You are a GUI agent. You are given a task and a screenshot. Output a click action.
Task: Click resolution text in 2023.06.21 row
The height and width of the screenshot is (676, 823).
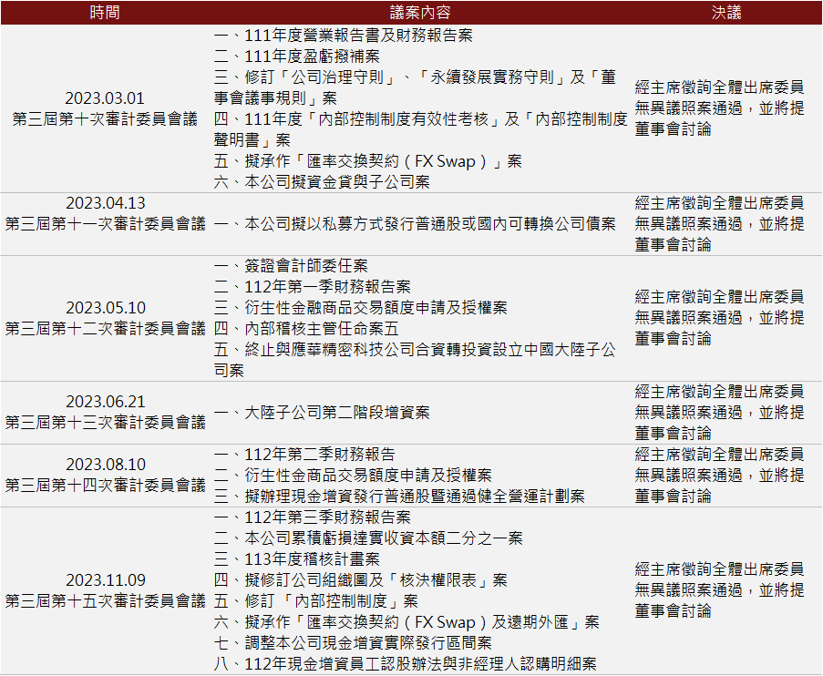coord(719,412)
